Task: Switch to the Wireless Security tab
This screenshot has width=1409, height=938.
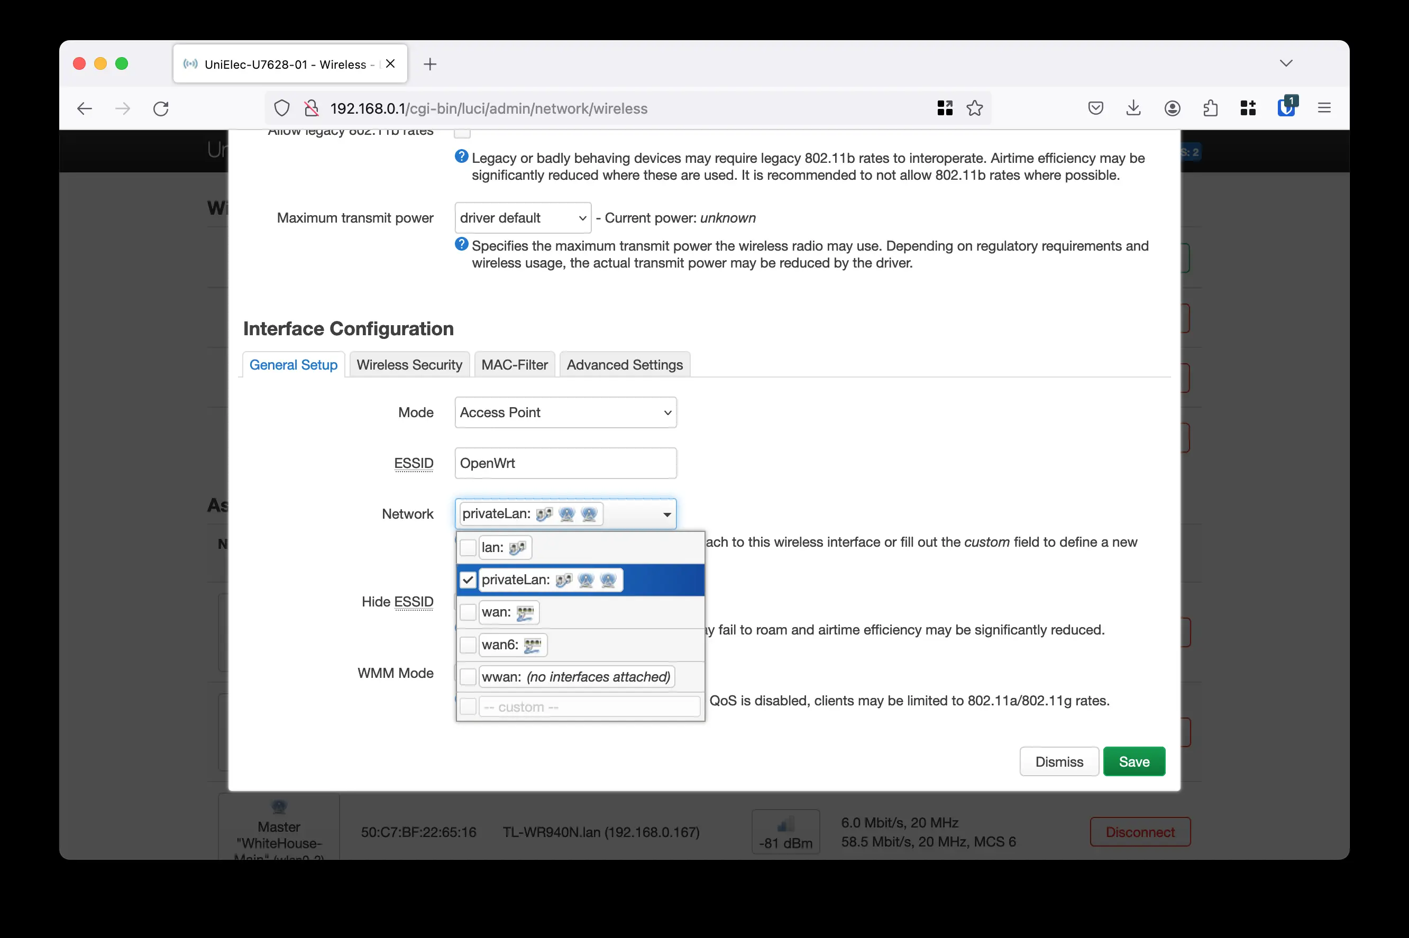Action: pos(409,364)
